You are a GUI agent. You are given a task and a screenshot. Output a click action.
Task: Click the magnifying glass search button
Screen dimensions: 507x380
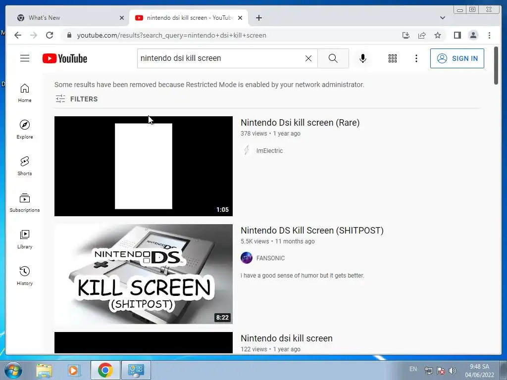[x=333, y=58]
